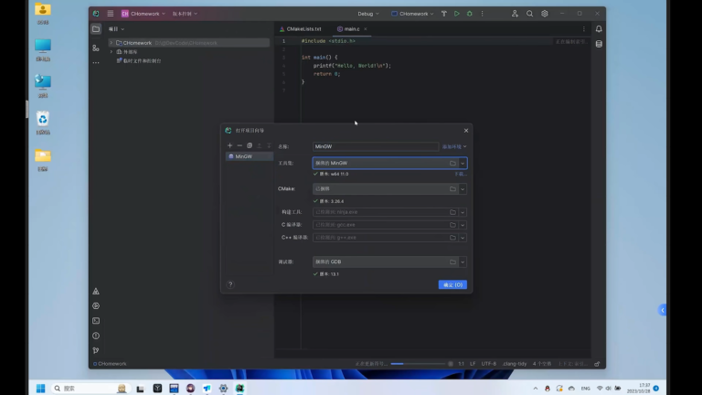Viewport: 702px width, 395px height.
Task: Select scratches and consoles tree item
Action: pos(139,61)
